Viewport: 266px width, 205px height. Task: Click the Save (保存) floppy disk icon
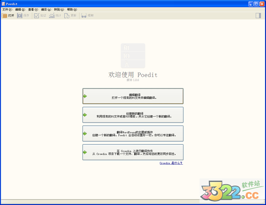pyautogui.click(x=20, y=15)
